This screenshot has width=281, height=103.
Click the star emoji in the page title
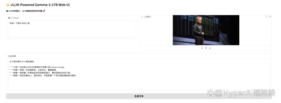point(8,5)
